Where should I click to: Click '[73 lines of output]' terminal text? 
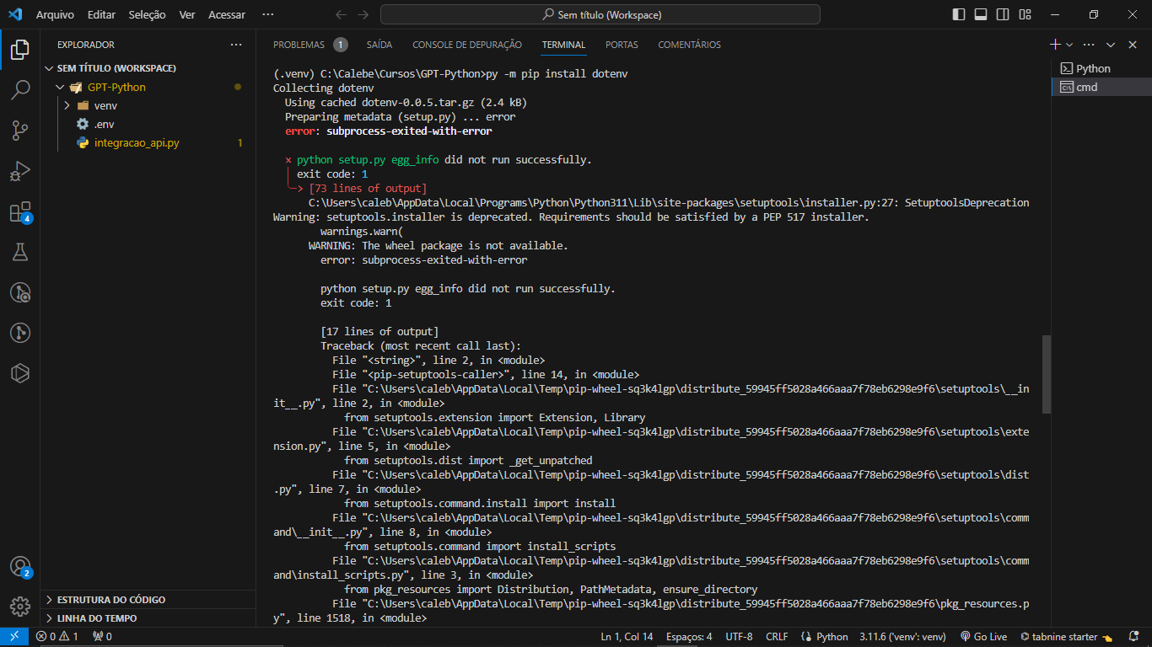tap(368, 188)
